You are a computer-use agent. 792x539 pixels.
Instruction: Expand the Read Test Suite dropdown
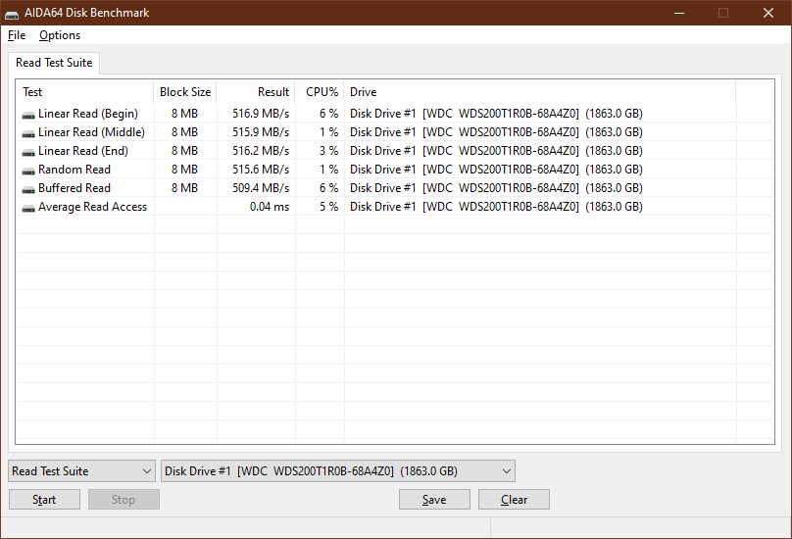(81, 470)
